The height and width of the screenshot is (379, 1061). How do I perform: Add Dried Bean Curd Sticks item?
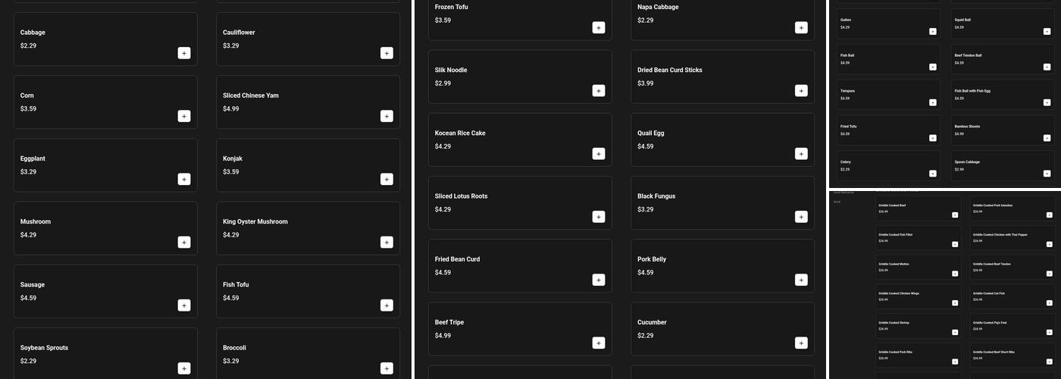801,91
